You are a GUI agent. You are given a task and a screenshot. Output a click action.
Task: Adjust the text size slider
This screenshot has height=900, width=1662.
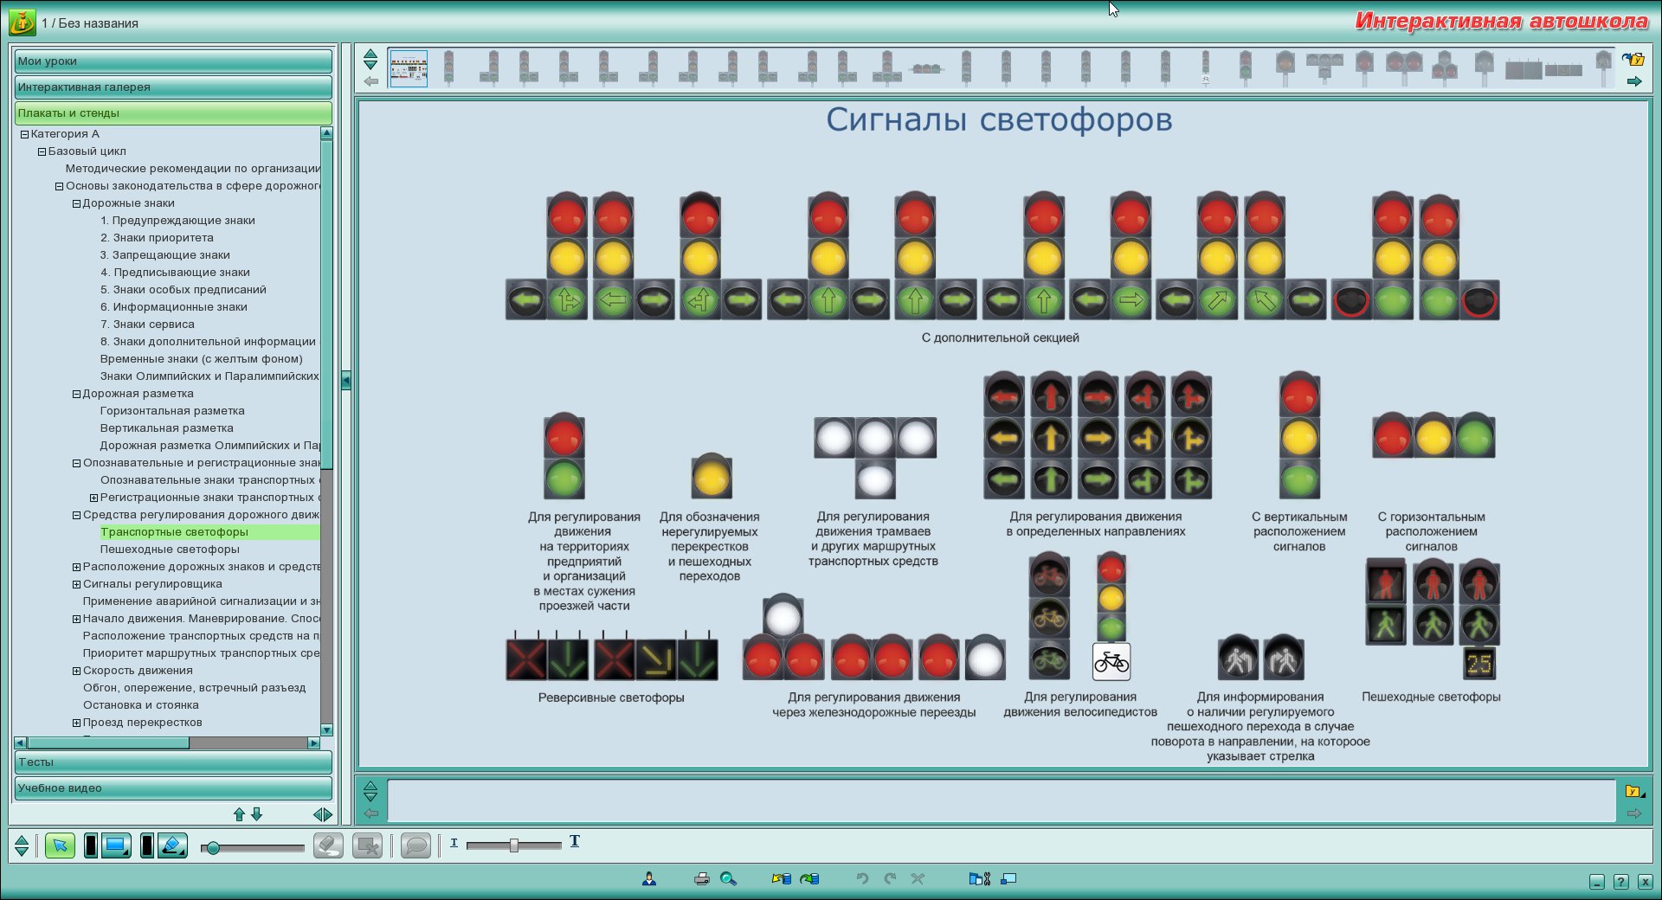(x=513, y=845)
